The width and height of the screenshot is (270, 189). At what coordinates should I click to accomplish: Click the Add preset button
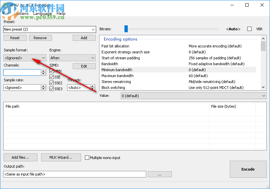(x=84, y=38)
